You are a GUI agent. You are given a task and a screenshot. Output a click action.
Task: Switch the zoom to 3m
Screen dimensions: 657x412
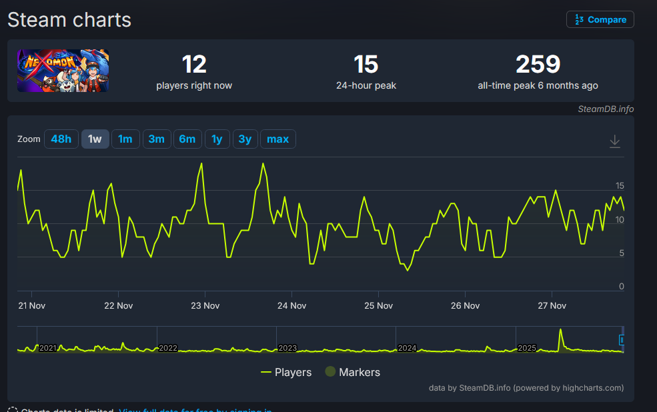tap(157, 139)
